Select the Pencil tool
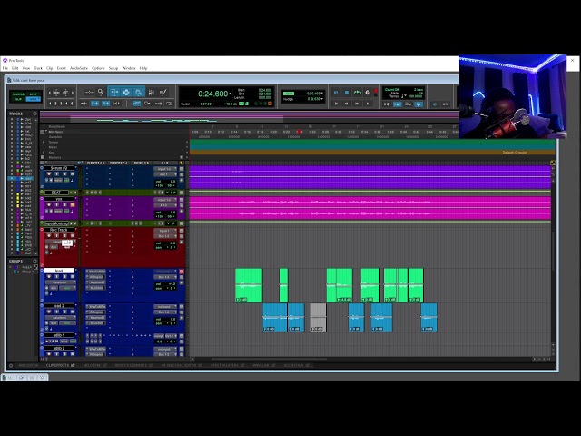The image size is (581, 436). tap(163, 93)
